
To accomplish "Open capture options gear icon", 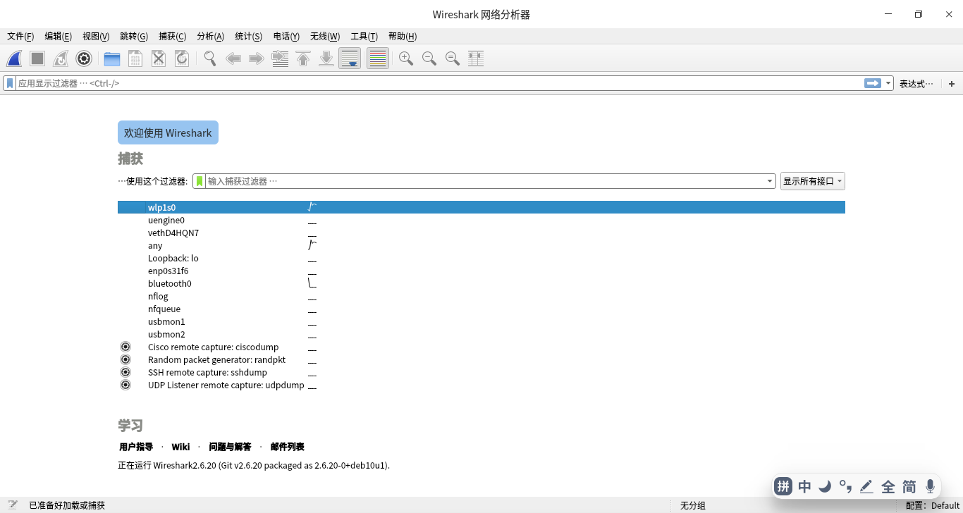I will click(x=84, y=58).
